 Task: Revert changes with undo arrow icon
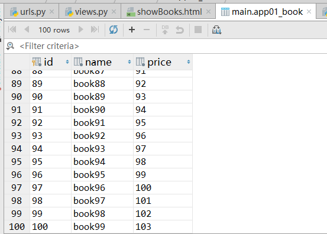click(180, 30)
